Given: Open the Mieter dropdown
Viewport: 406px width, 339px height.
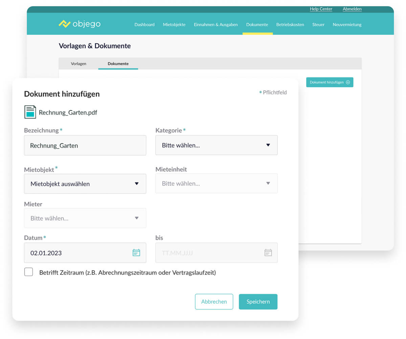Looking at the screenshot, I should (x=85, y=218).
